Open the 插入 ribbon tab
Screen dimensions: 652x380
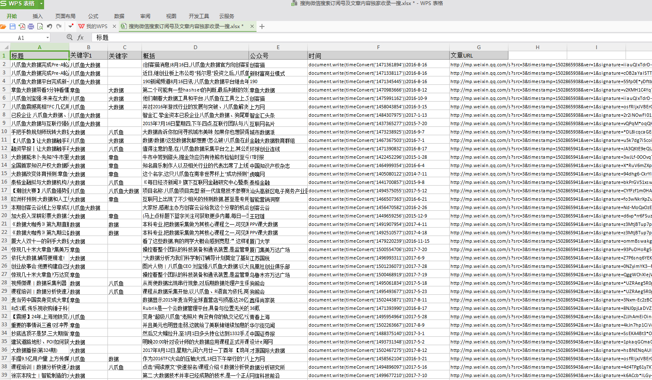(38, 16)
